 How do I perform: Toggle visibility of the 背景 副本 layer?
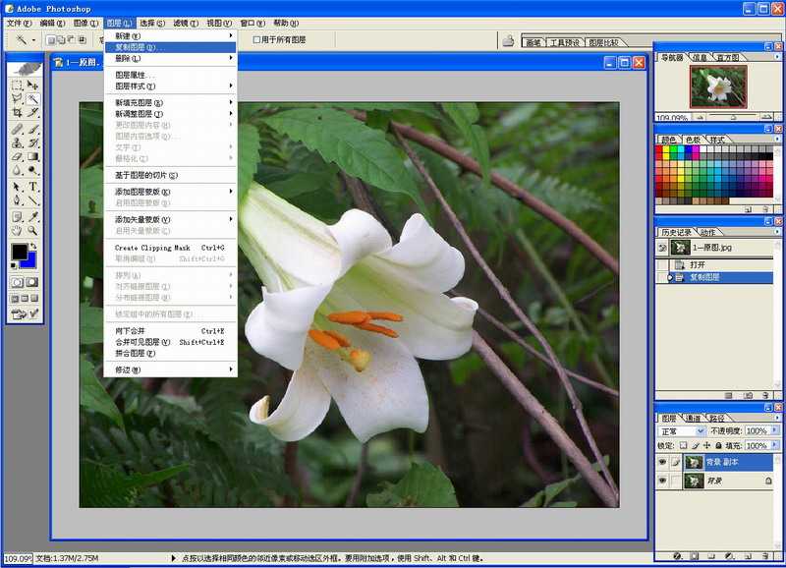663,462
